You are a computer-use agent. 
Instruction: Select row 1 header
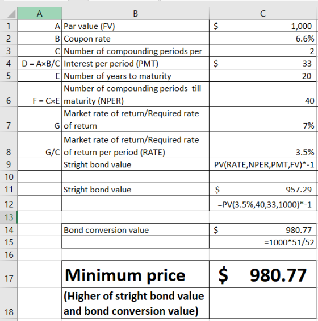pos(9,26)
